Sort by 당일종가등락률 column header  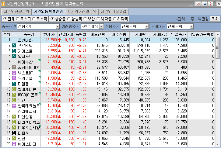201,34
